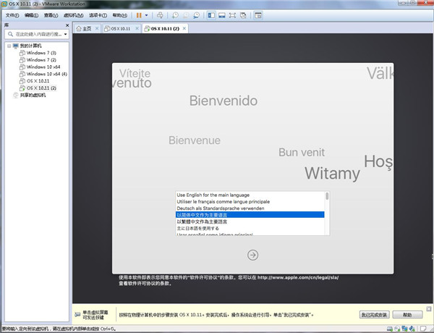The image size is (434, 333).
Task: Open the power options arrow beside pause
Action: (146, 15)
